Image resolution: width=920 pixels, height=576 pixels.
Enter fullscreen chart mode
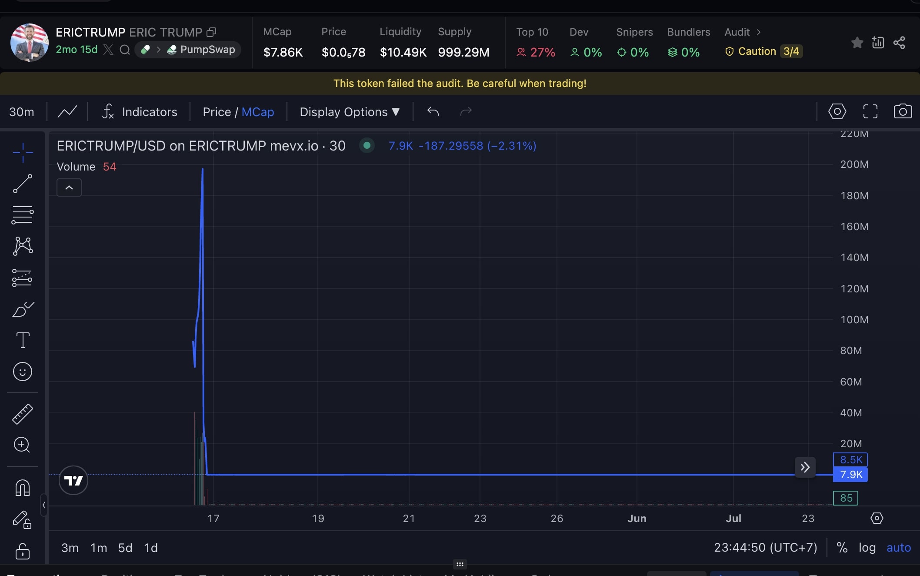(x=870, y=111)
